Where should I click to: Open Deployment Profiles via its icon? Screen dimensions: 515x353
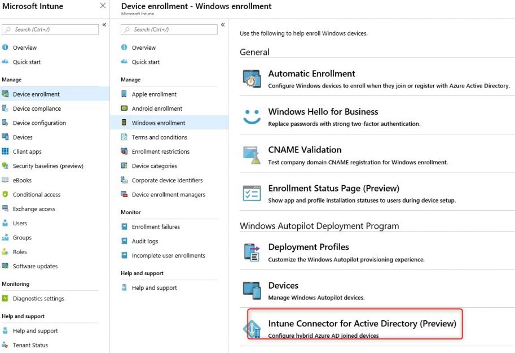tap(250, 252)
